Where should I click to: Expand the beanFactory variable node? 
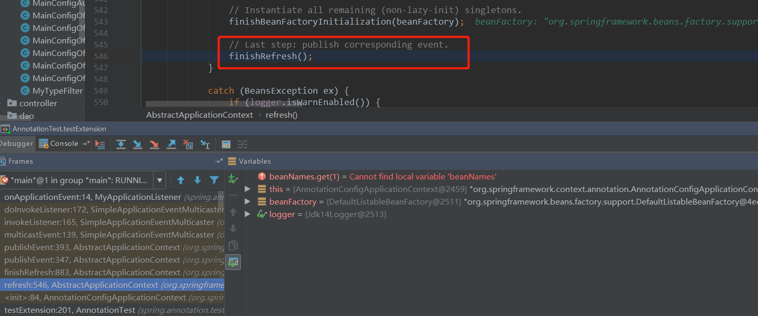[248, 201]
